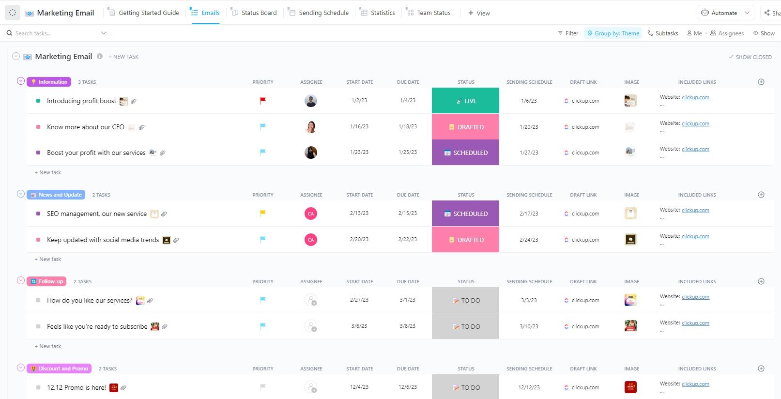Open the Subtasks option
The height and width of the screenshot is (399, 781).
tap(663, 33)
